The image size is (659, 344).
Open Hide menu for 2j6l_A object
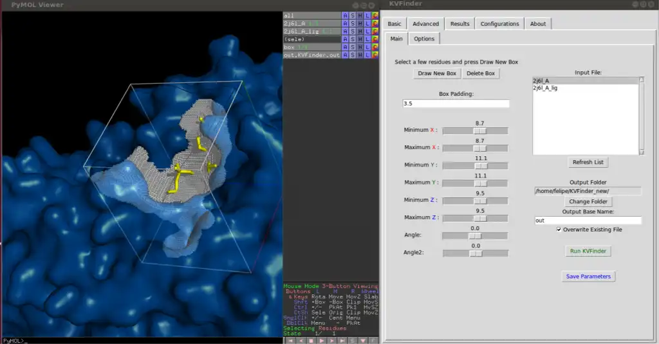(x=360, y=24)
